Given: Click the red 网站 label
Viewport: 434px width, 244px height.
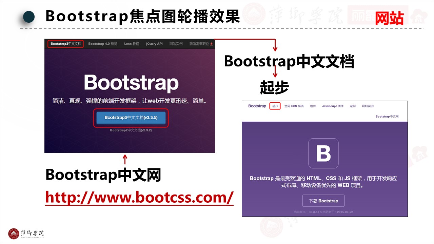Looking at the screenshot, I should [389, 18].
